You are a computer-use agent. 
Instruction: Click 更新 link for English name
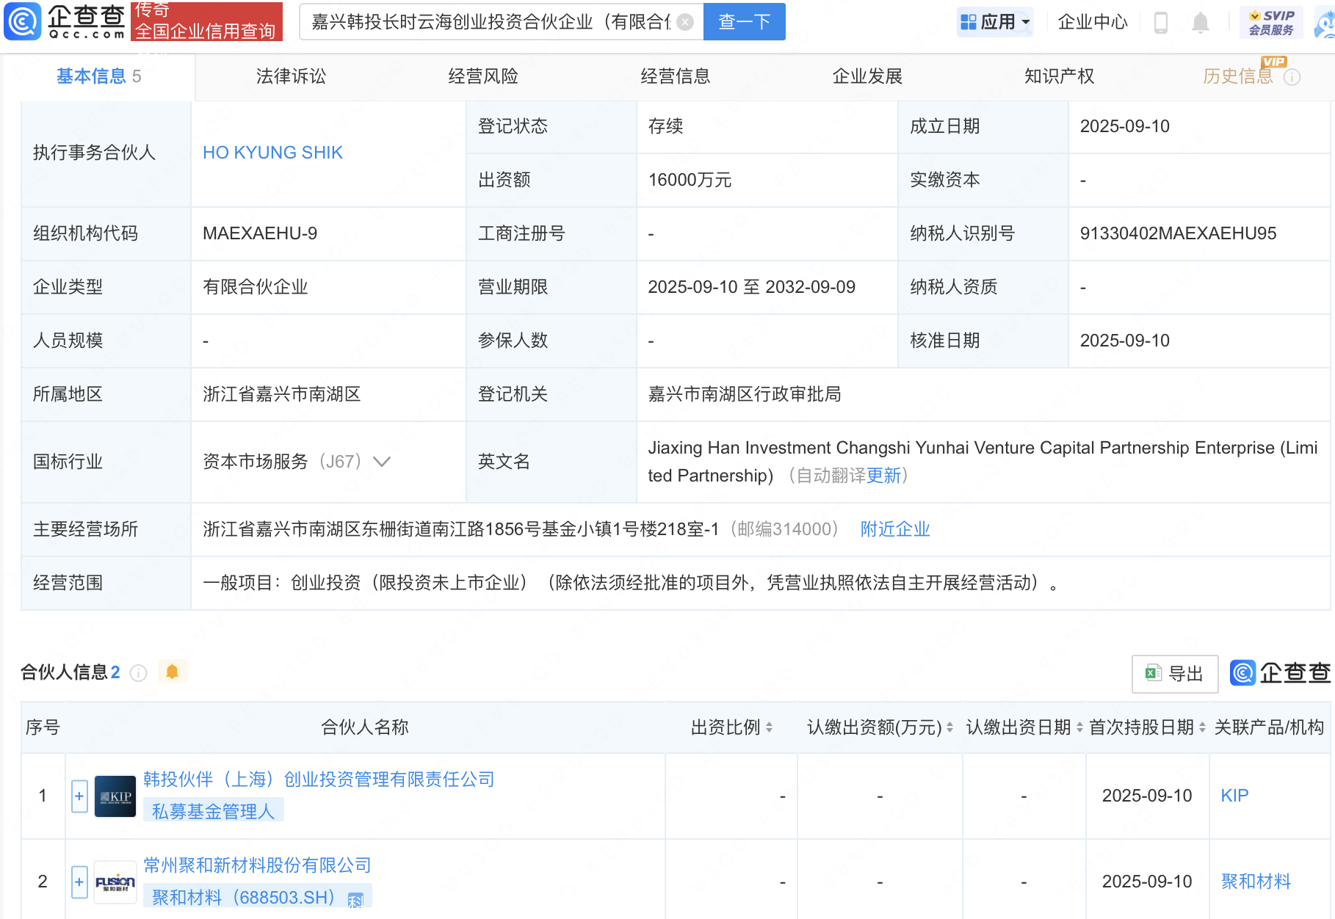click(x=883, y=476)
